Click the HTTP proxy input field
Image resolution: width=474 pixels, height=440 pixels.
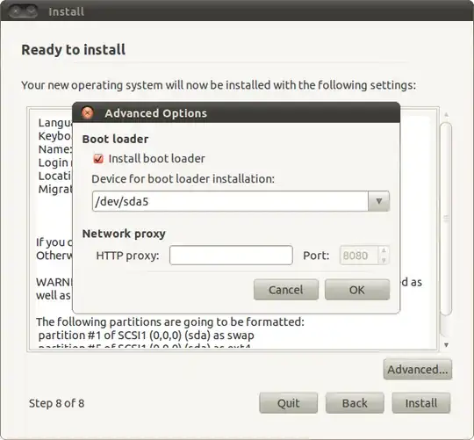pyautogui.click(x=231, y=256)
